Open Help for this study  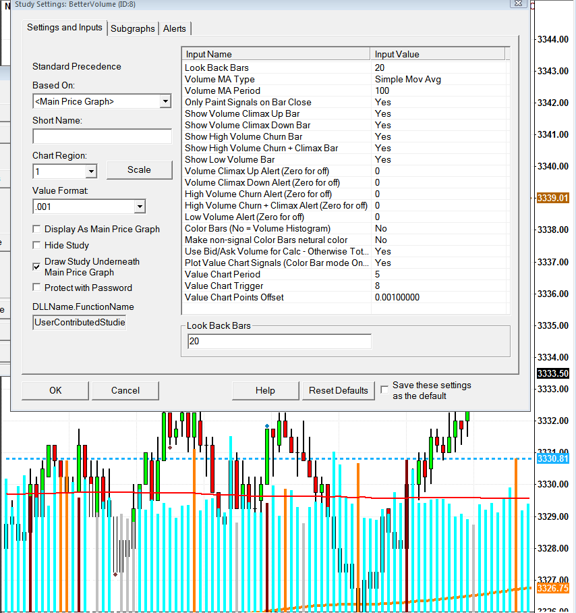click(x=265, y=390)
